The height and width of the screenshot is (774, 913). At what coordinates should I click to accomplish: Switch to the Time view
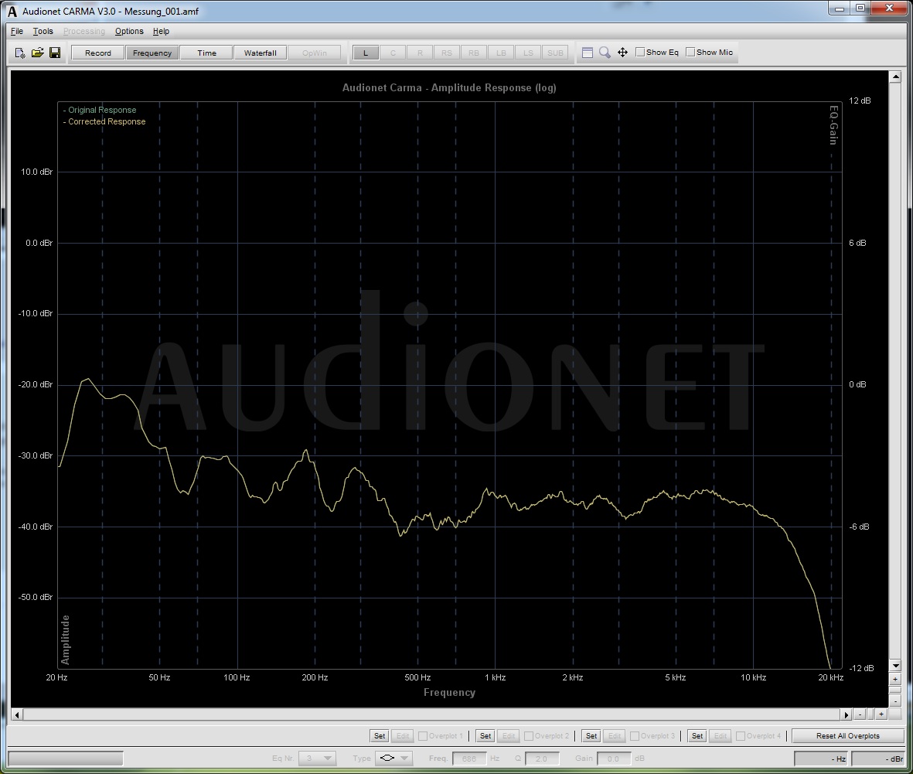(206, 53)
